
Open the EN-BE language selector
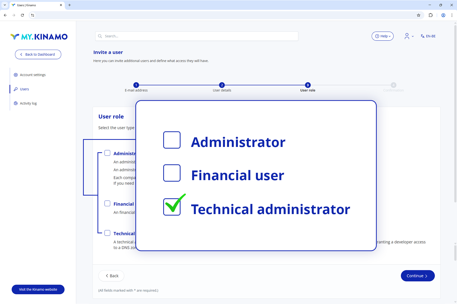click(x=428, y=36)
